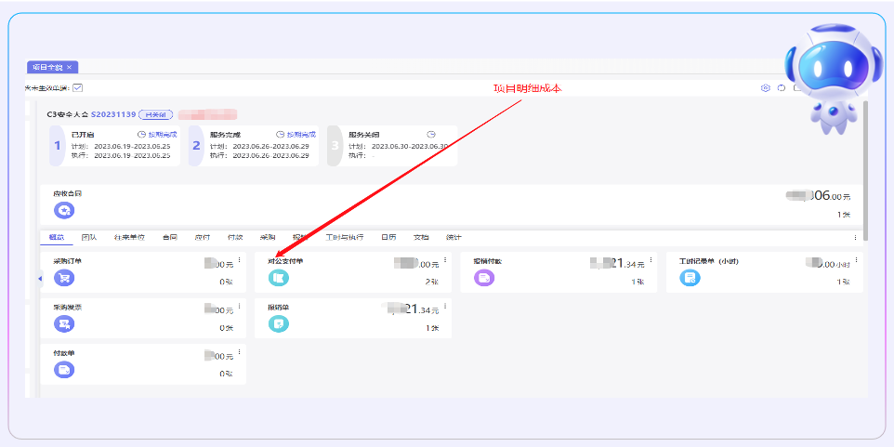The image size is (894, 447).
Task: Click the 工时记录单 blue icon
Action: (x=690, y=278)
